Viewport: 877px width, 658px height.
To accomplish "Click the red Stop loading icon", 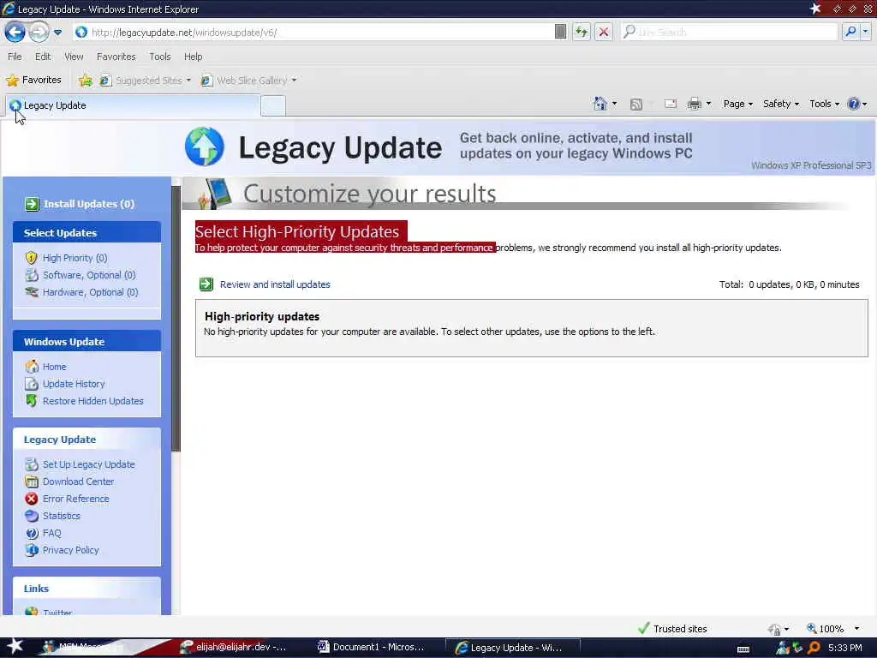I will (x=604, y=32).
